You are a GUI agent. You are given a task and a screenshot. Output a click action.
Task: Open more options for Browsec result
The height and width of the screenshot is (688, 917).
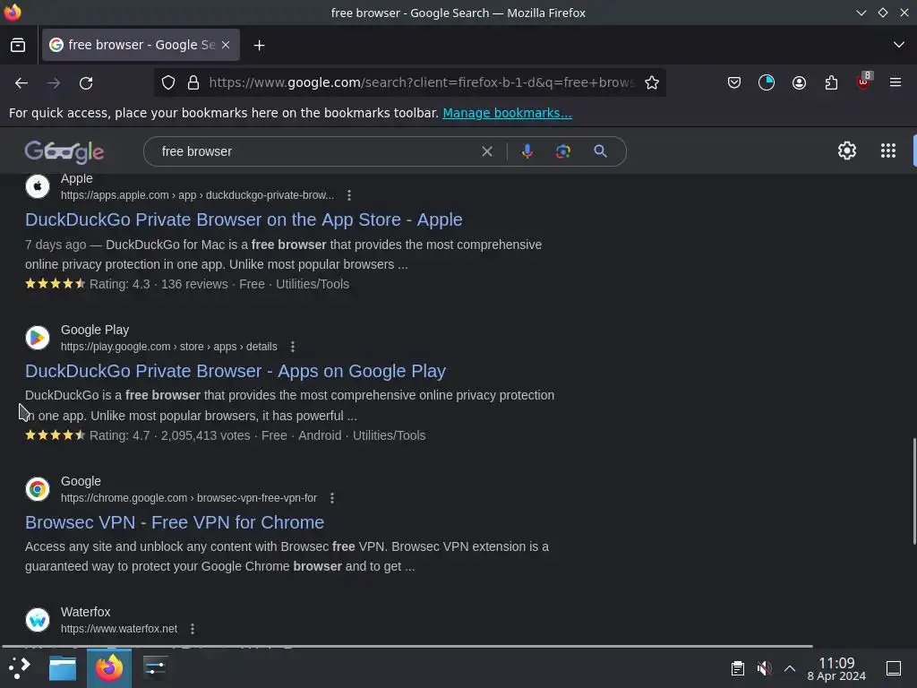[332, 498]
